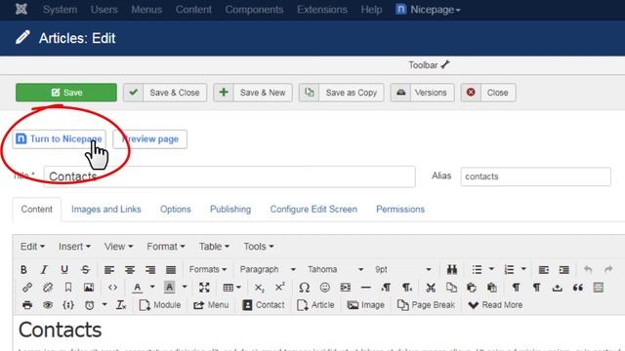Toggle italic formatting

[44, 269]
